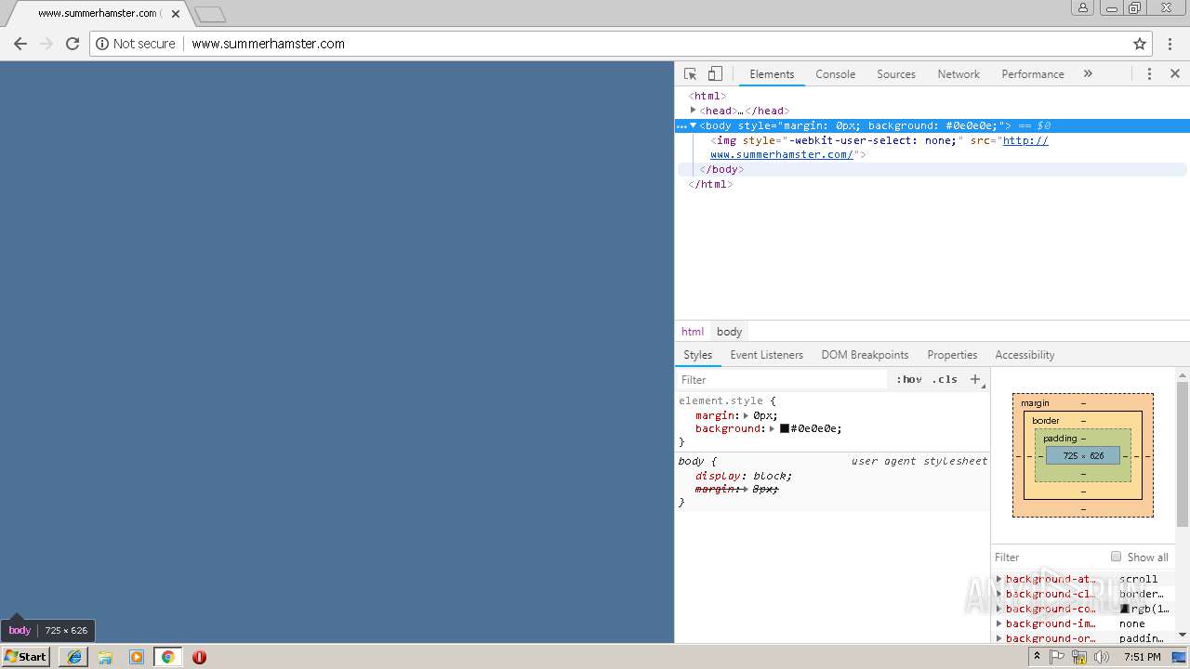This screenshot has height=669, width=1190.
Task: Open the #0e0e0e background color swatch
Action: click(785, 429)
